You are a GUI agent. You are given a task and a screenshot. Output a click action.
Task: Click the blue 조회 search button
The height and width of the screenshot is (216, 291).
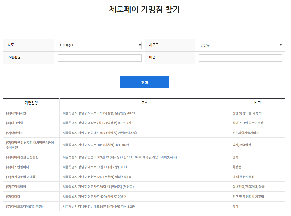click(144, 82)
